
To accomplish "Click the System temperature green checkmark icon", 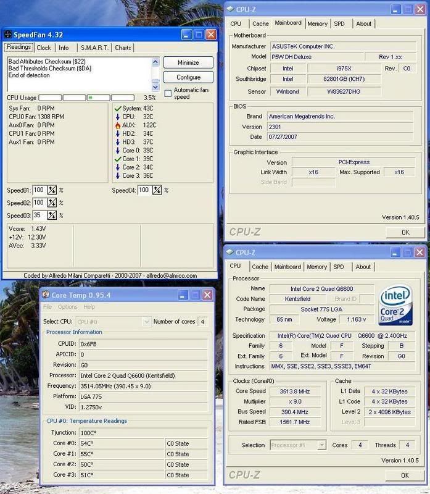I will click(x=118, y=109).
